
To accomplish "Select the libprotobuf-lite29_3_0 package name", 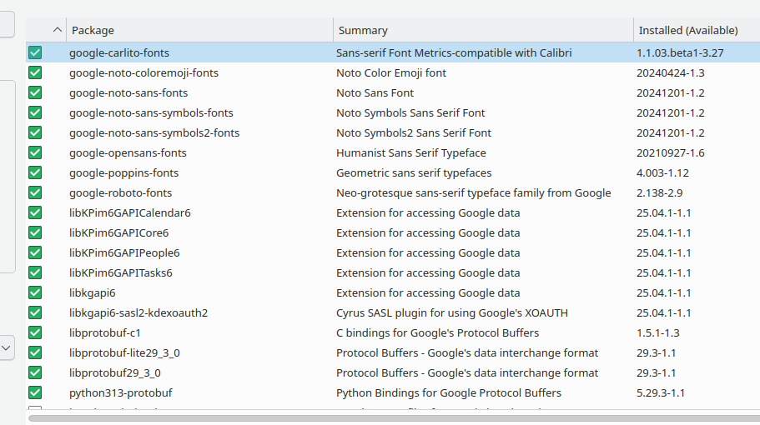I will coord(124,352).
